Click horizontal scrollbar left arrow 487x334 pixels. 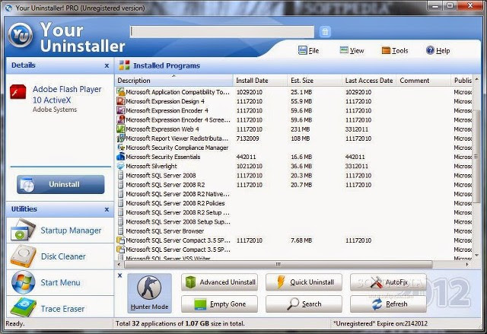click(x=119, y=265)
